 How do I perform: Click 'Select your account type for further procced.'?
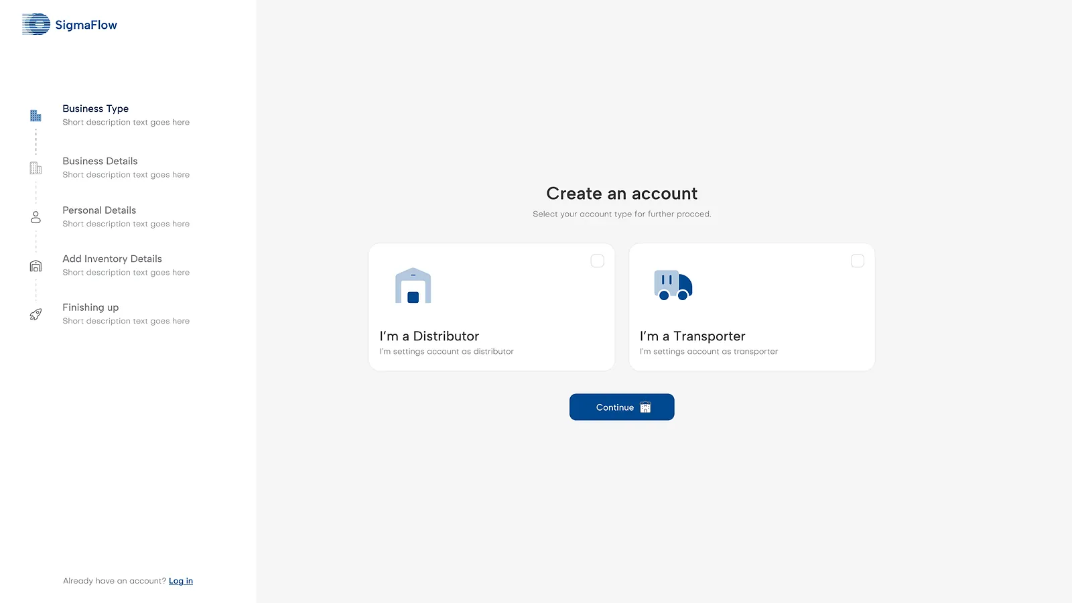[x=622, y=214]
